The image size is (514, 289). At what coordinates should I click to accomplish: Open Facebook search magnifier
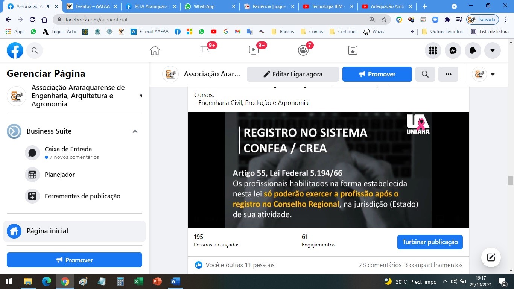click(x=35, y=50)
